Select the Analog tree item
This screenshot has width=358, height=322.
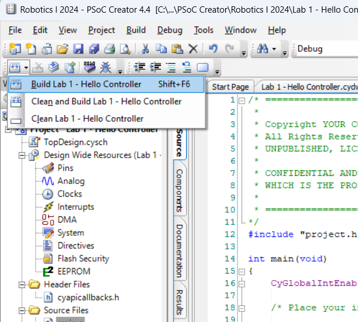pyautogui.click(x=71, y=181)
